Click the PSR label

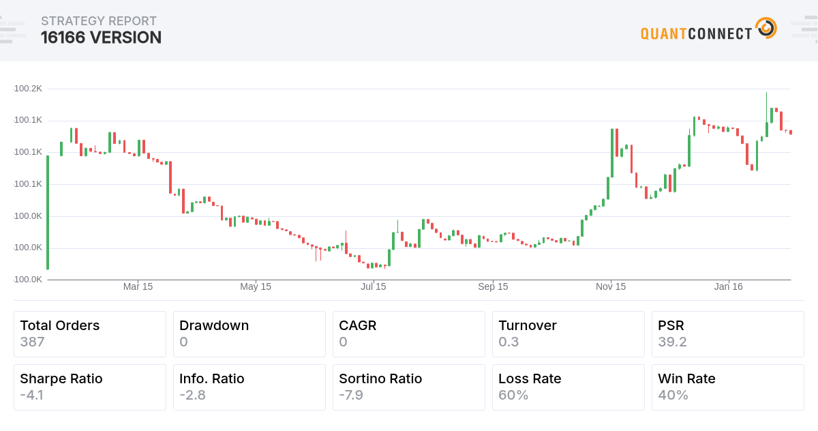click(671, 325)
